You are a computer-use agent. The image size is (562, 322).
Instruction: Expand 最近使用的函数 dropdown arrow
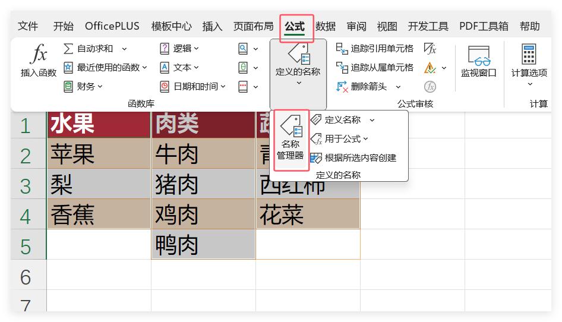[144, 67]
